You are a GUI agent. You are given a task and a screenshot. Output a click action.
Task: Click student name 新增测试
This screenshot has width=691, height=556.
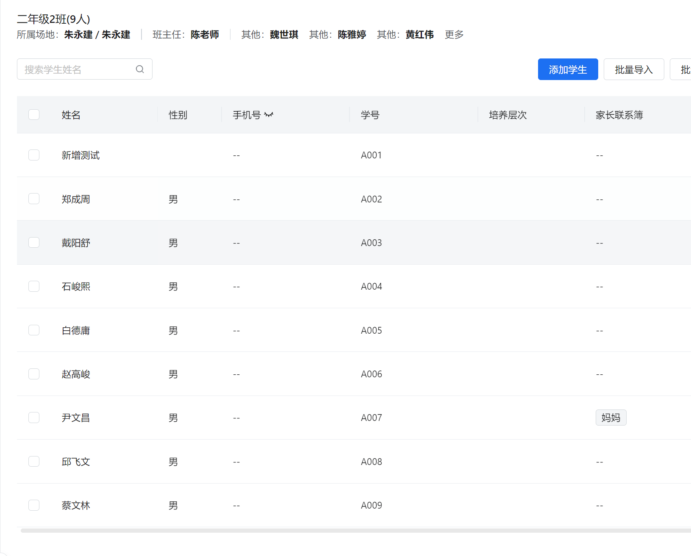click(x=80, y=155)
